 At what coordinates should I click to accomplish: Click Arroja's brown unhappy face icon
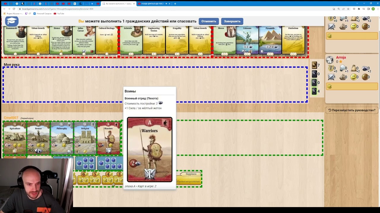[x=365, y=77]
